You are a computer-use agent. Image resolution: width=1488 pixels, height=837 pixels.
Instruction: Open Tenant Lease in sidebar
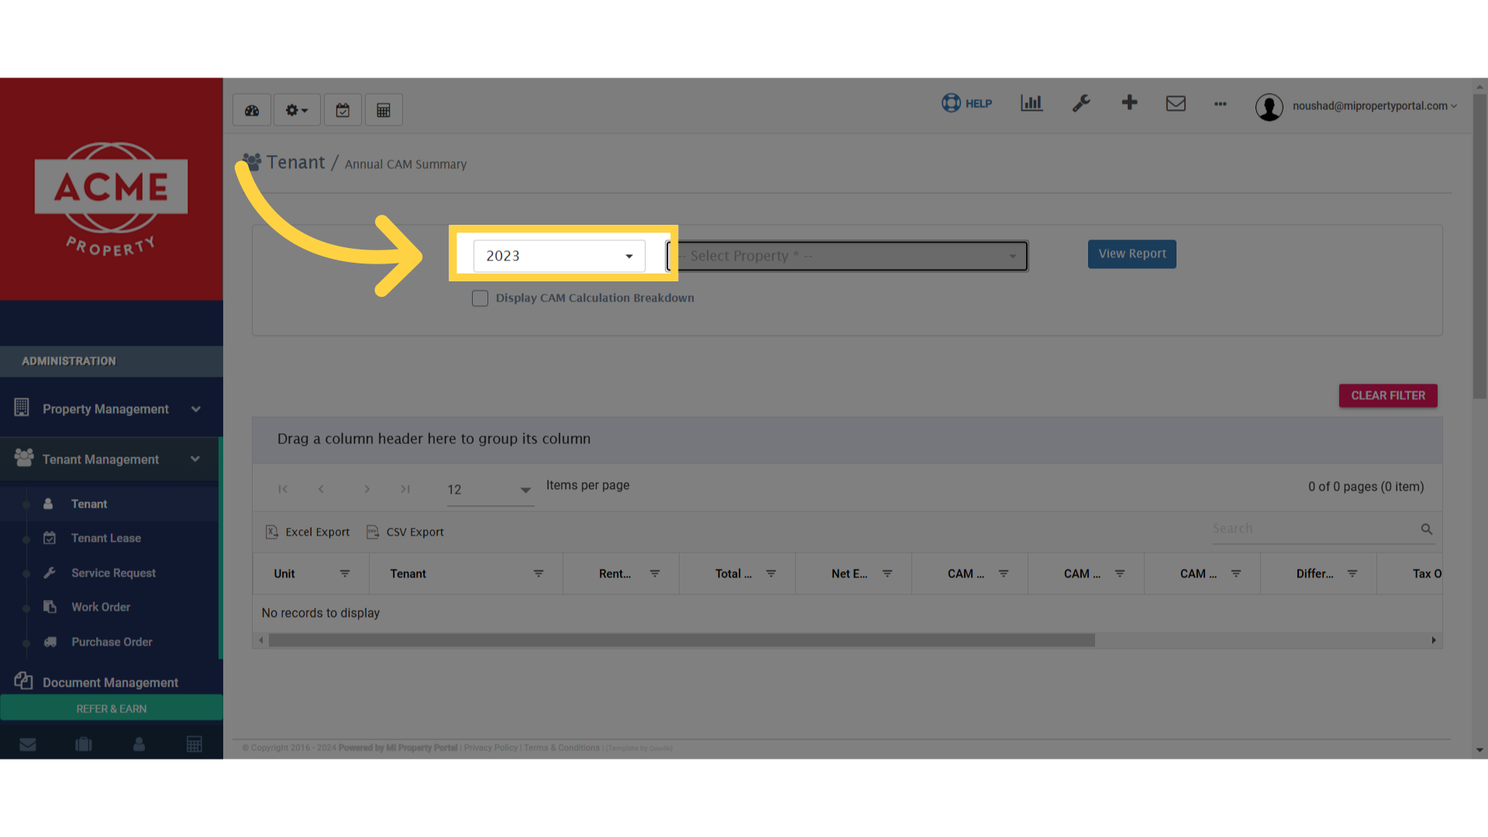(106, 538)
